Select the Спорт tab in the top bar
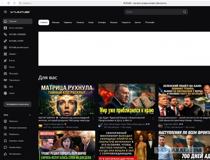Image resolution: width=210 pixels, height=160 pixels. 91,22
